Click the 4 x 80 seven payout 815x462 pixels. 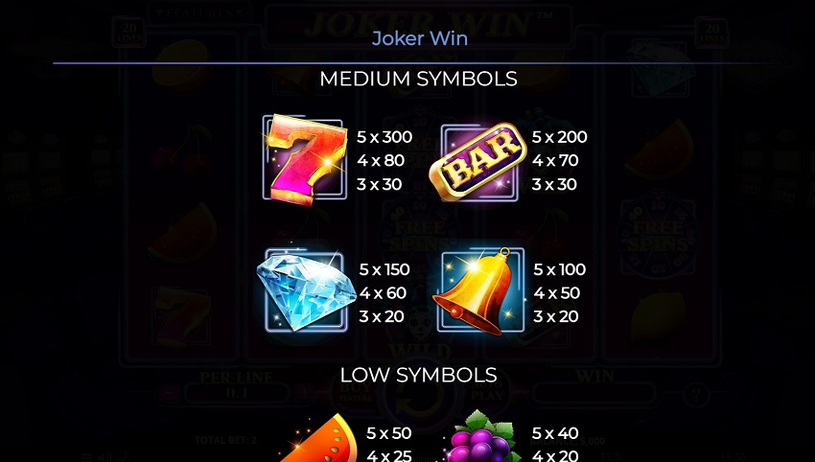381,161
